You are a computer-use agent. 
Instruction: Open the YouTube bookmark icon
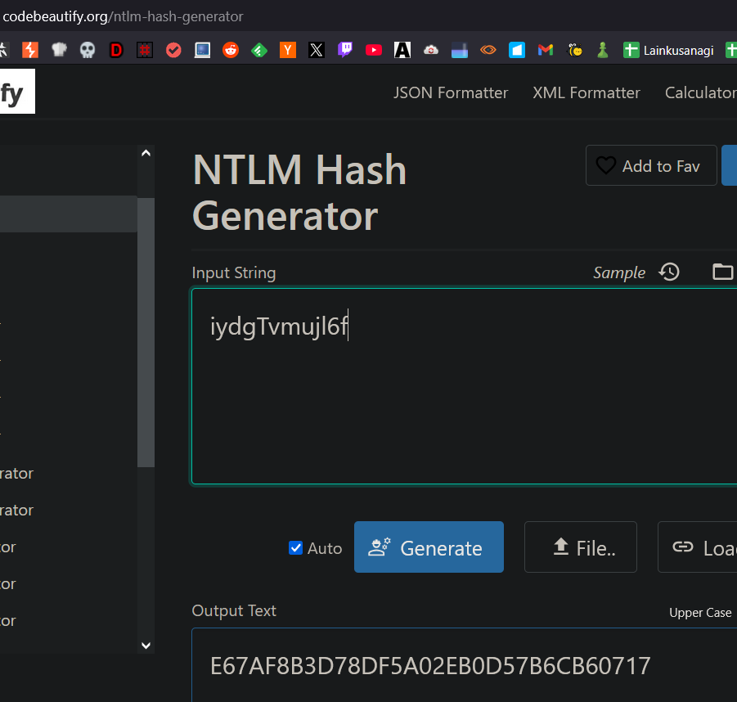tap(374, 50)
